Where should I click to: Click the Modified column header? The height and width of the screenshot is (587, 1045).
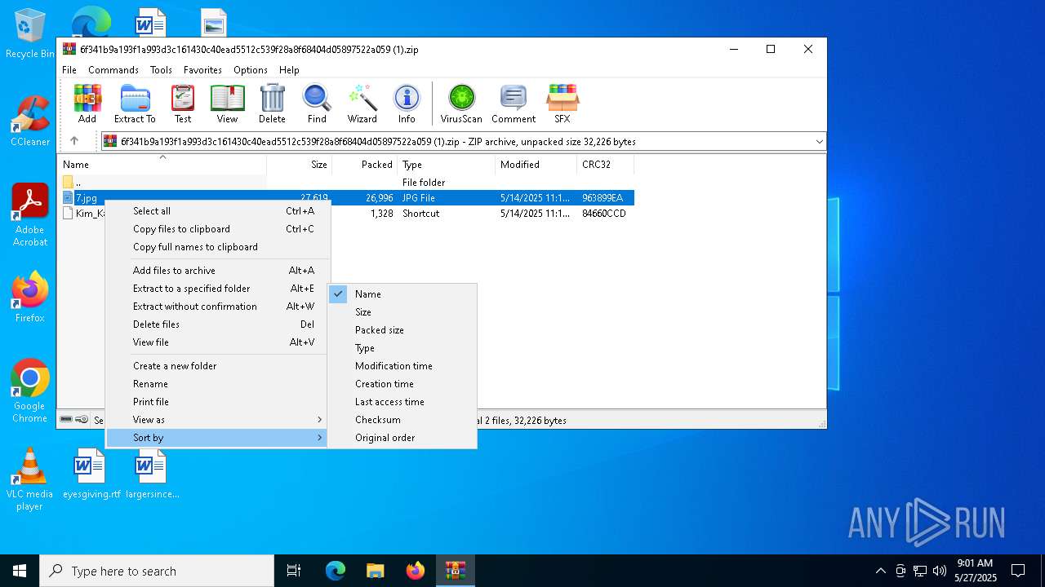[536, 165]
